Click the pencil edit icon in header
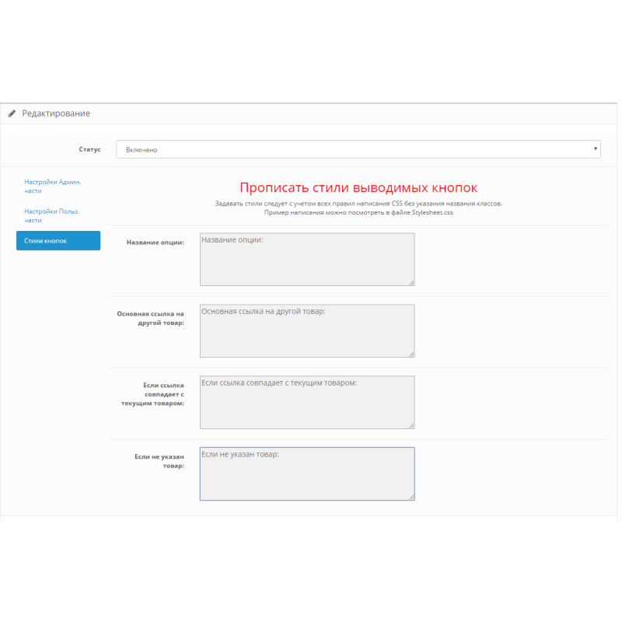The height and width of the screenshot is (622, 622). (11, 114)
